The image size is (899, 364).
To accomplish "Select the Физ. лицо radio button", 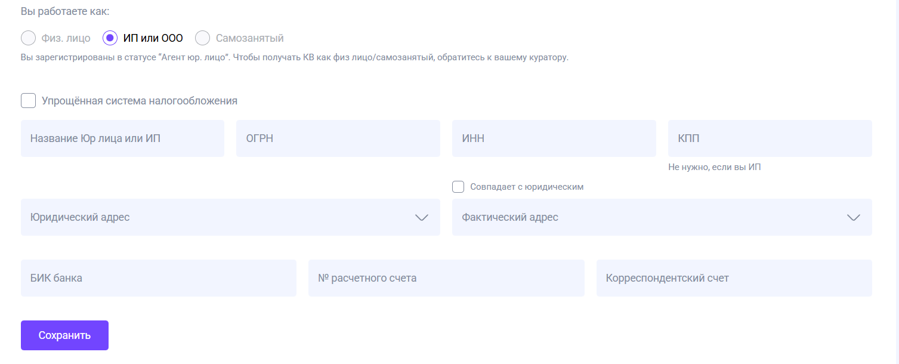I will coord(28,38).
